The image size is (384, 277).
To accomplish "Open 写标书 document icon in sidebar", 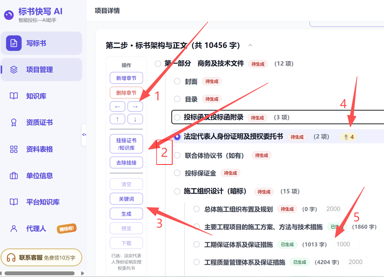I will click(x=14, y=43).
